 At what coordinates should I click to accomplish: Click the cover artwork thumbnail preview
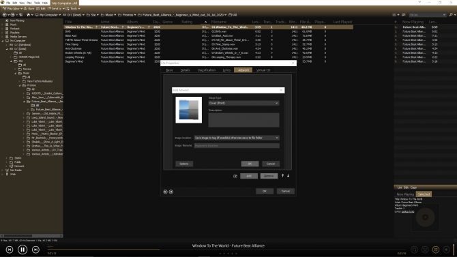[x=188, y=110]
